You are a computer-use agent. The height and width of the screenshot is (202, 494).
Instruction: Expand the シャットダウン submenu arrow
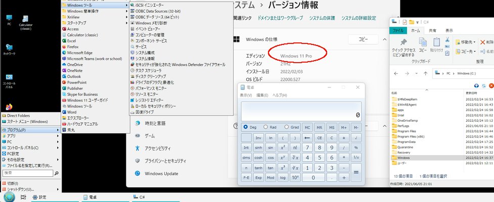[58, 189]
